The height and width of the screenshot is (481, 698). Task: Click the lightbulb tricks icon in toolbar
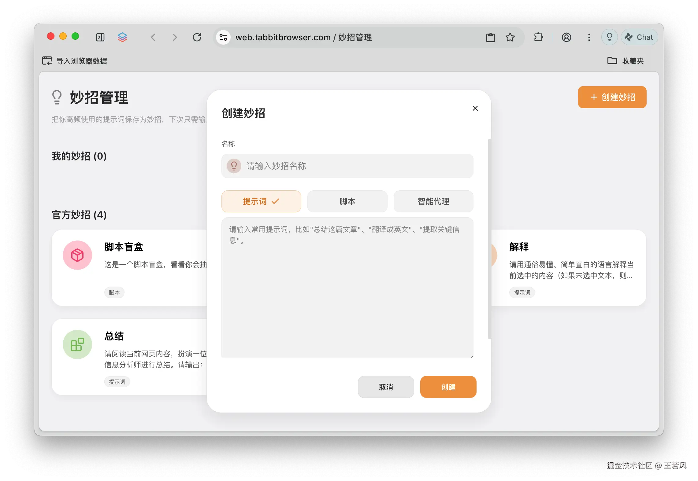(x=609, y=37)
